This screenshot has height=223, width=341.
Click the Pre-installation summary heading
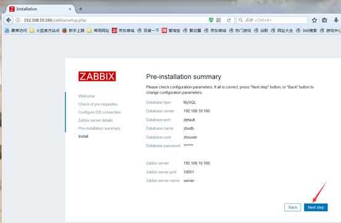(184, 76)
